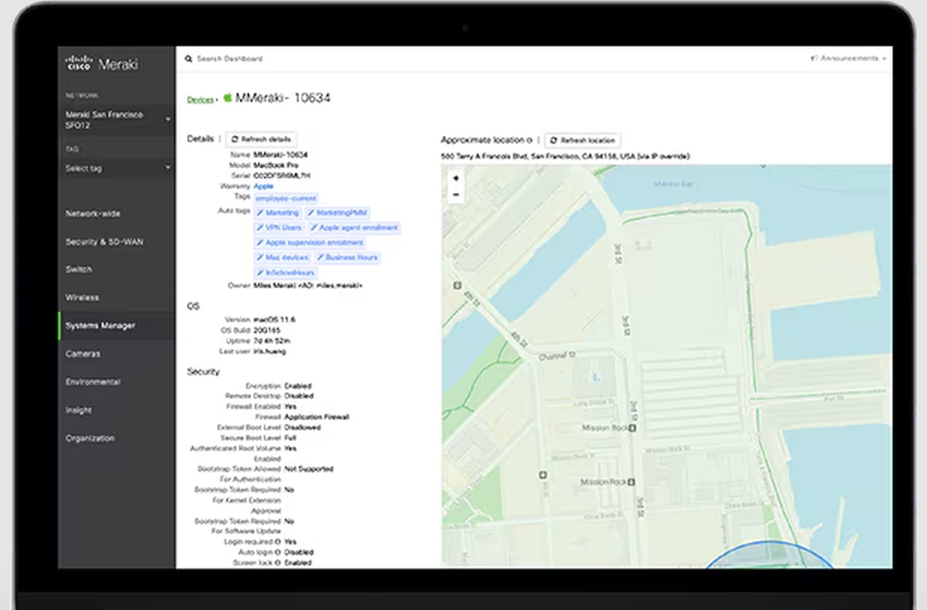Click the pencil icon on InSchoolHours tag
This screenshot has height=610, width=927.
(260, 273)
